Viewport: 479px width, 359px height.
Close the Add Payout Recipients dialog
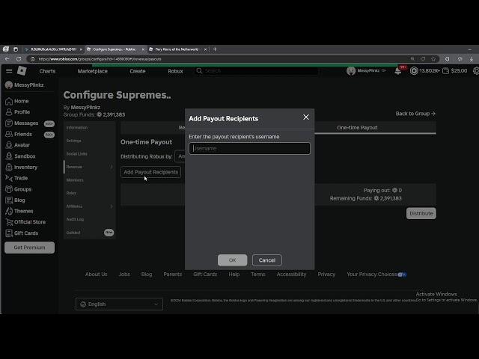tap(306, 117)
